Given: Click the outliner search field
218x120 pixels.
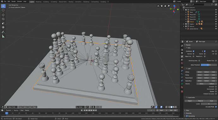Looking at the screenshot, I should pyautogui.click(x=198, y=5).
